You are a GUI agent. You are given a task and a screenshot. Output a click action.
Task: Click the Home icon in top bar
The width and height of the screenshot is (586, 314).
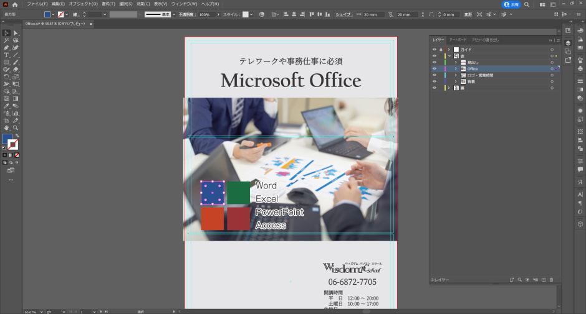point(15,4)
